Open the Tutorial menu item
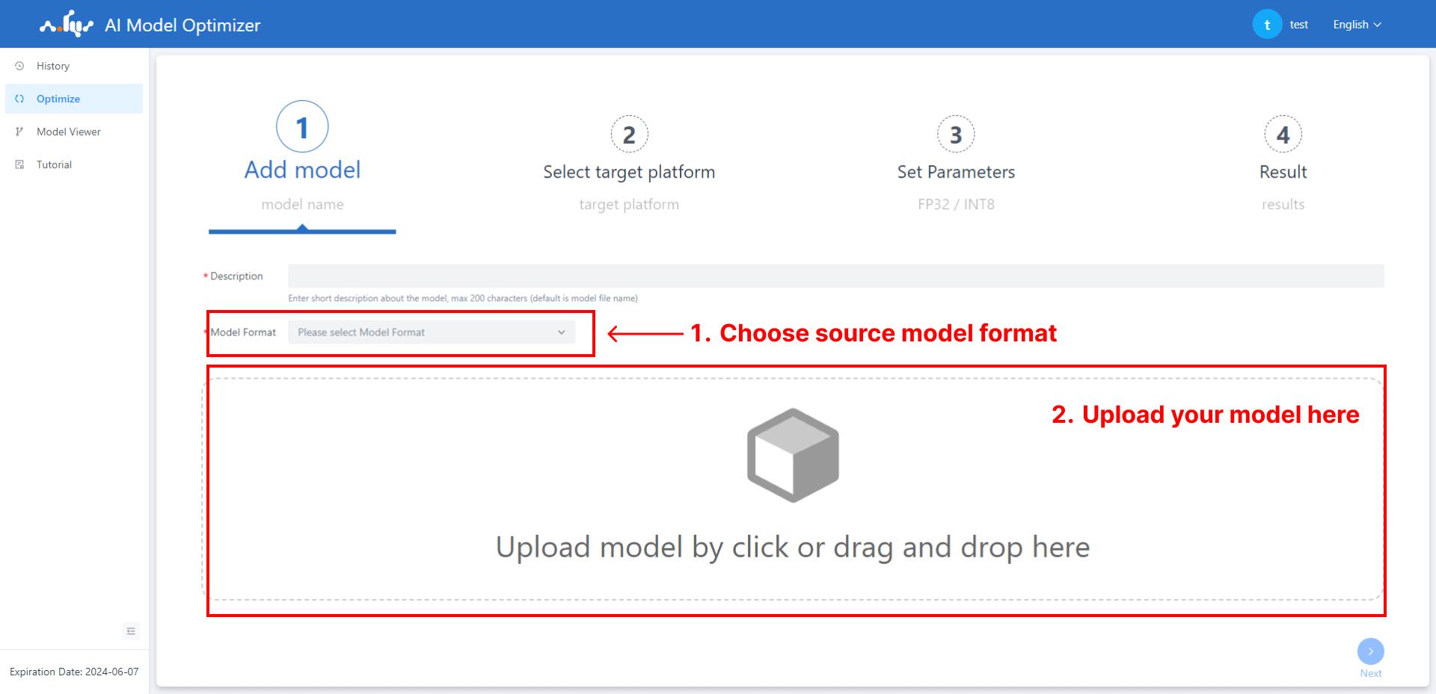 55,164
